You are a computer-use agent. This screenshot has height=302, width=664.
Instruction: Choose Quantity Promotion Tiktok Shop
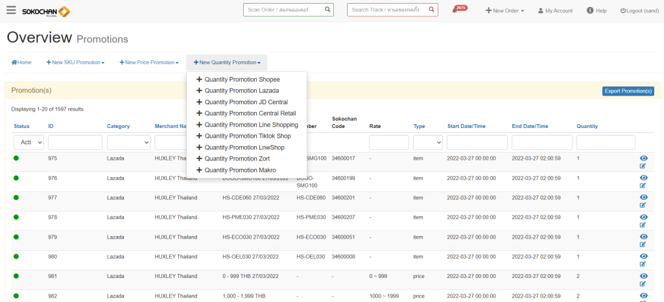coord(247,136)
